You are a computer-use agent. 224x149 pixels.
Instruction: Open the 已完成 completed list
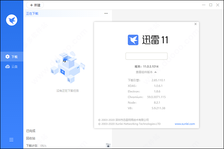(31, 131)
